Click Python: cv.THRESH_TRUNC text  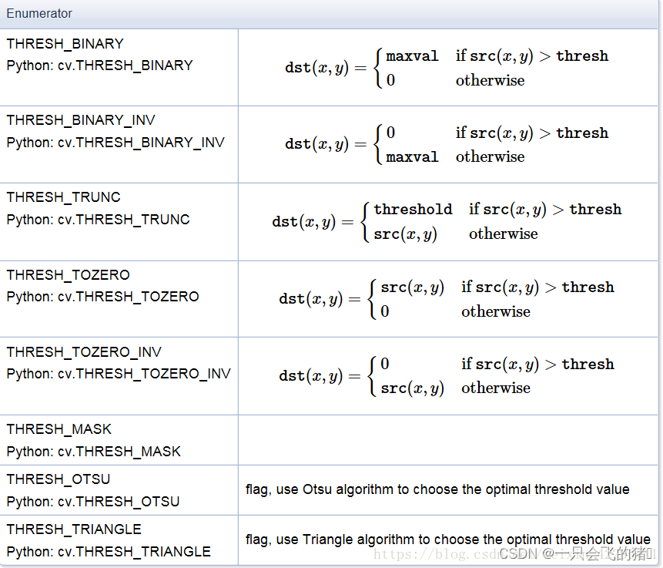98,219
